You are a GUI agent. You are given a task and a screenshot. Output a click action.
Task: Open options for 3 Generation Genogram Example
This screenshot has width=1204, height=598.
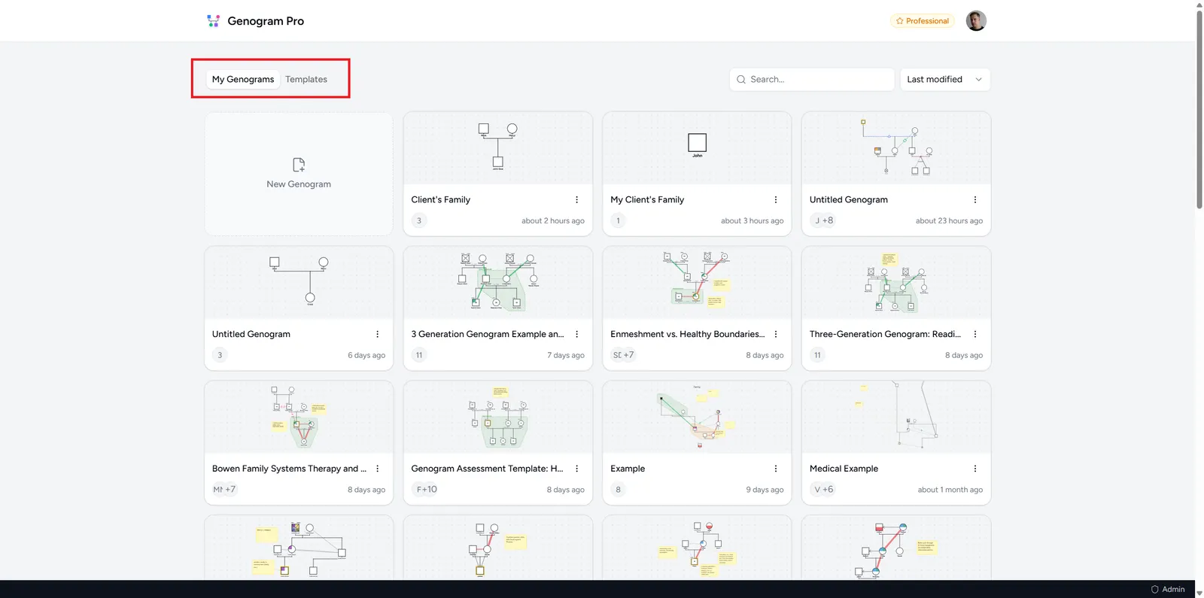coord(577,335)
